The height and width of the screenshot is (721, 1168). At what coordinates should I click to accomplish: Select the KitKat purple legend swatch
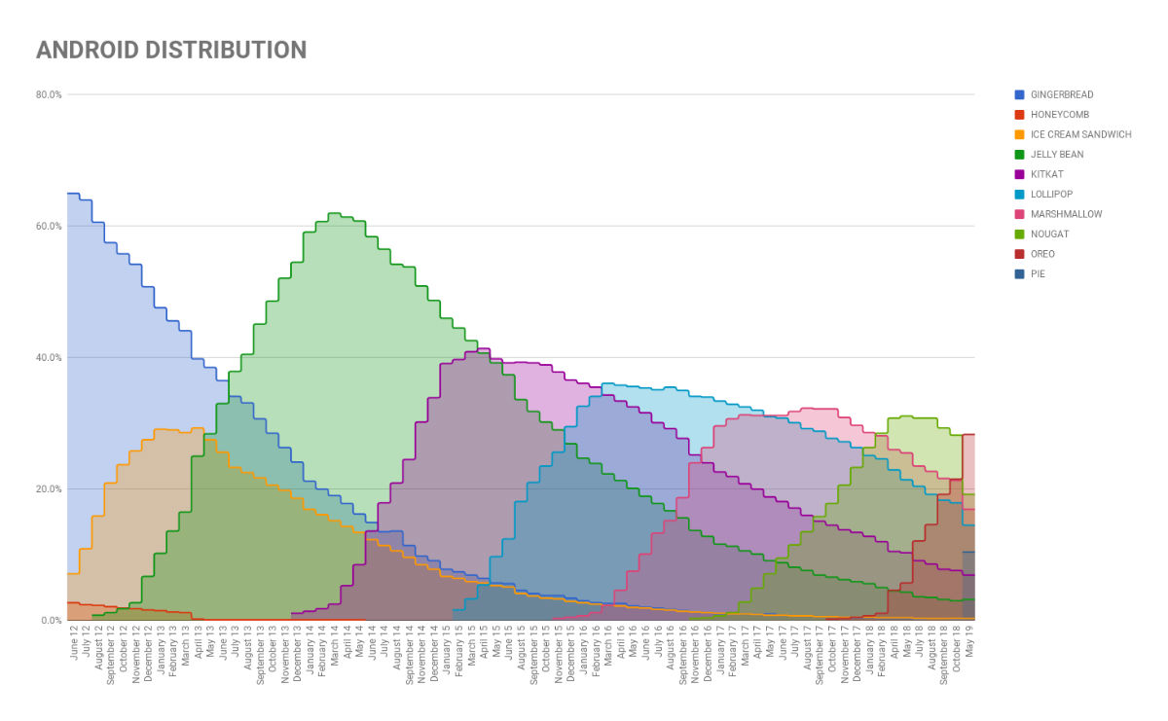pyautogui.click(x=1019, y=175)
